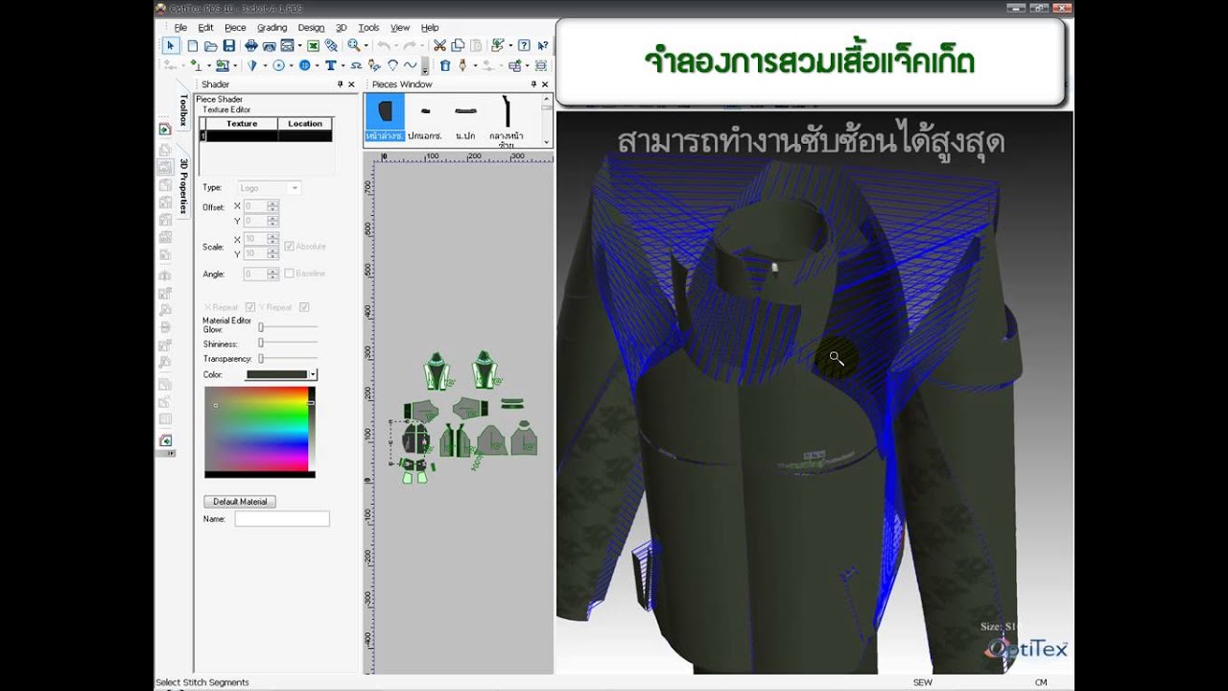This screenshot has height=691, width=1228.
Task: Select the Text tool icon
Action: [x=330, y=65]
